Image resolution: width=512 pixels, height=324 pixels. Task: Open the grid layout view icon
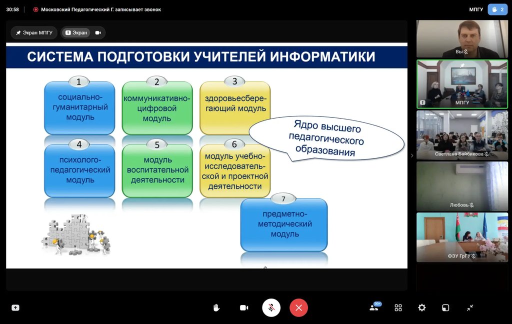(x=398, y=308)
